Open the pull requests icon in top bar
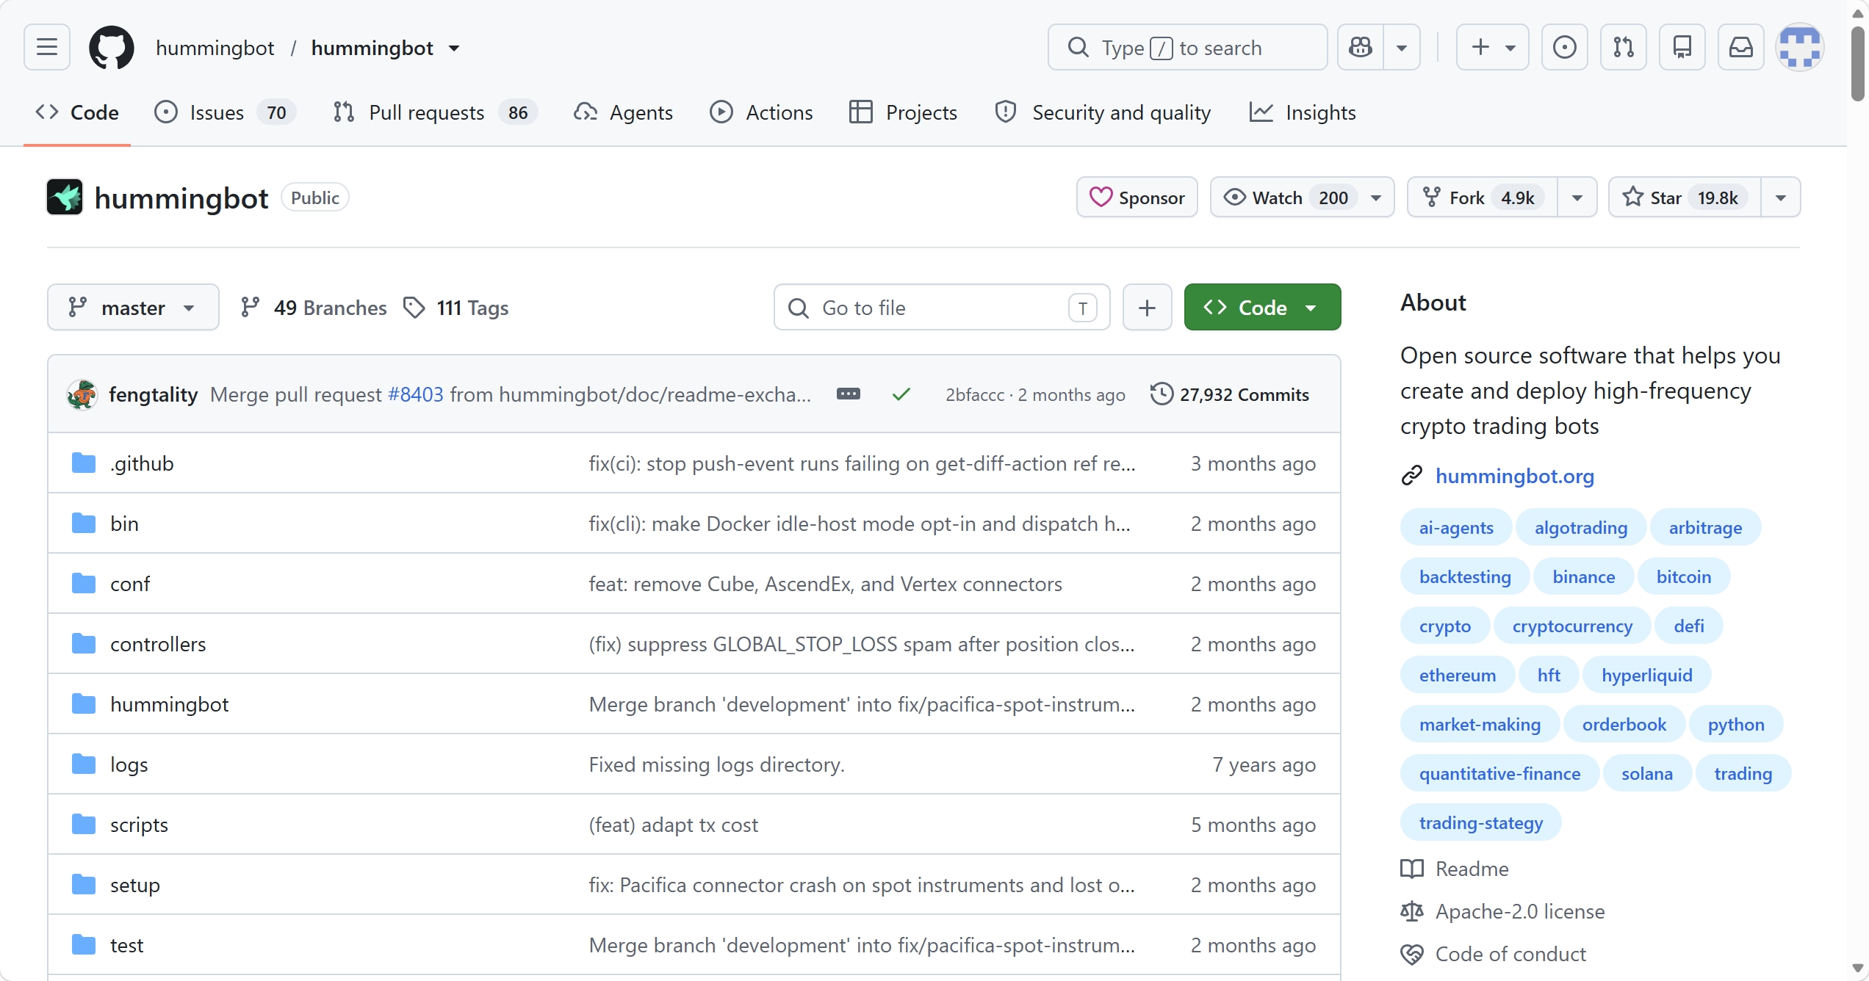The width and height of the screenshot is (1869, 981). [x=1624, y=48]
